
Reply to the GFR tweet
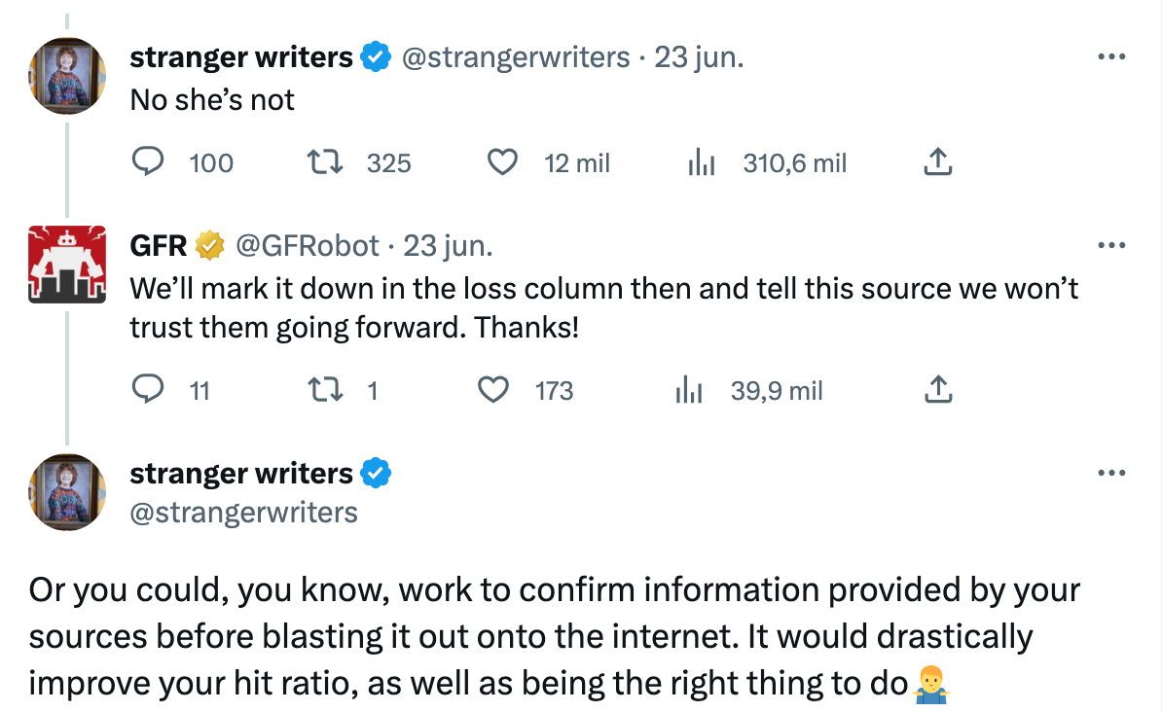[147, 390]
